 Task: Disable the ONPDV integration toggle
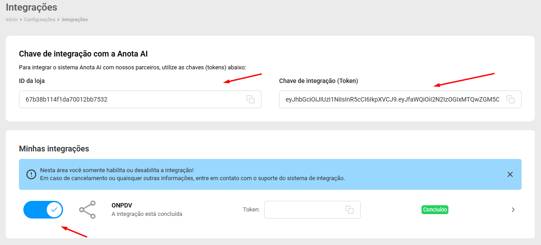43,210
